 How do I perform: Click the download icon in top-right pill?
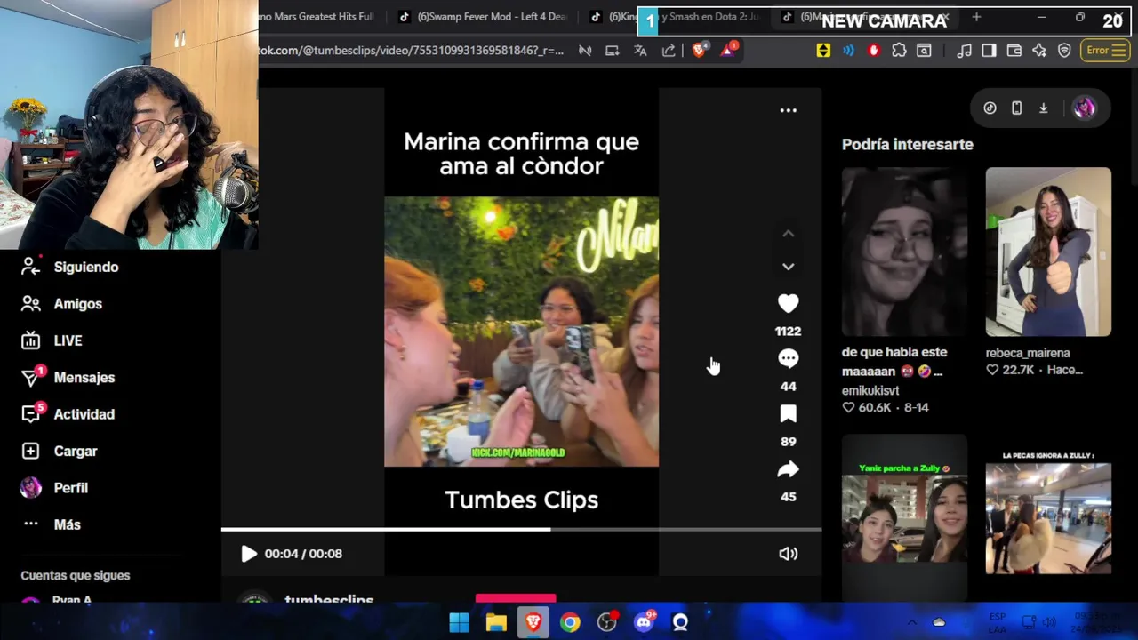click(x=1043, y=108)
